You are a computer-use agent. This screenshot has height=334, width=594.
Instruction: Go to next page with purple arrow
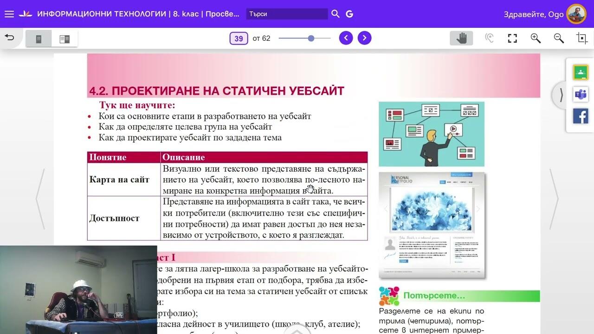click(x=364, y=38)
